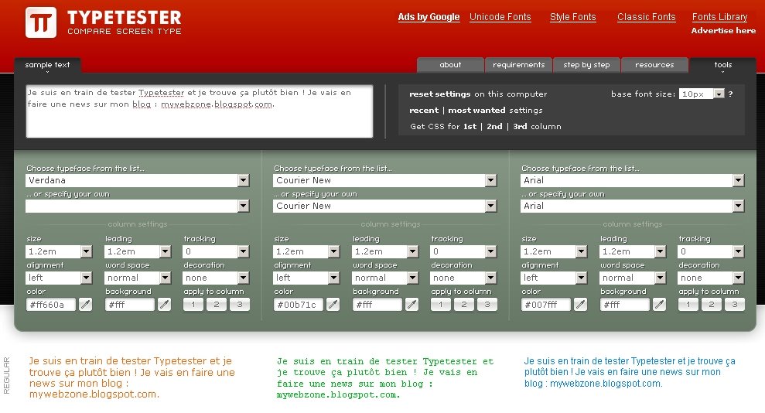Image resolution: width=765 pixels, height=413 pixels.
Task: Click the first column color field #ff660a
Action: click(51, 305)
